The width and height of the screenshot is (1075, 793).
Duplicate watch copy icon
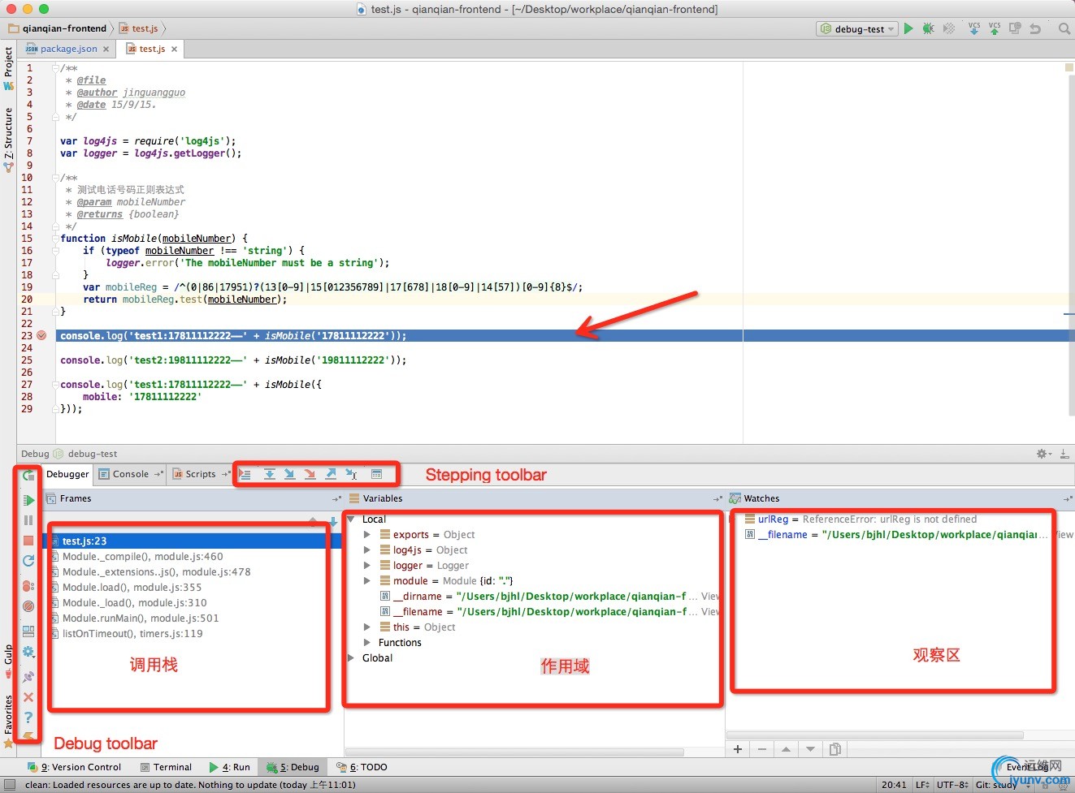point(834,749)
